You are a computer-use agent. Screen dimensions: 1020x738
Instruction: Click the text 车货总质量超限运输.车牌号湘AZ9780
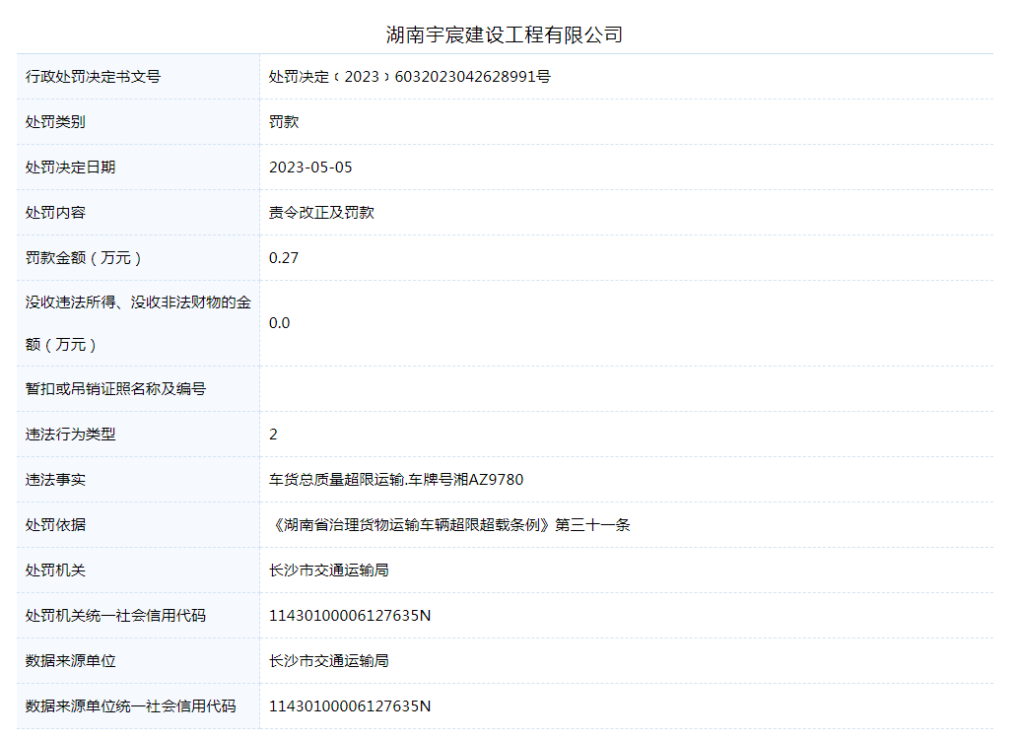point(396,480)
